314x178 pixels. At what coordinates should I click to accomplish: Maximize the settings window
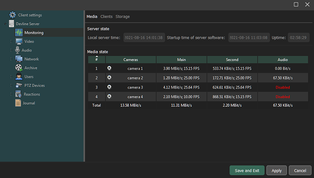[296, 5]
